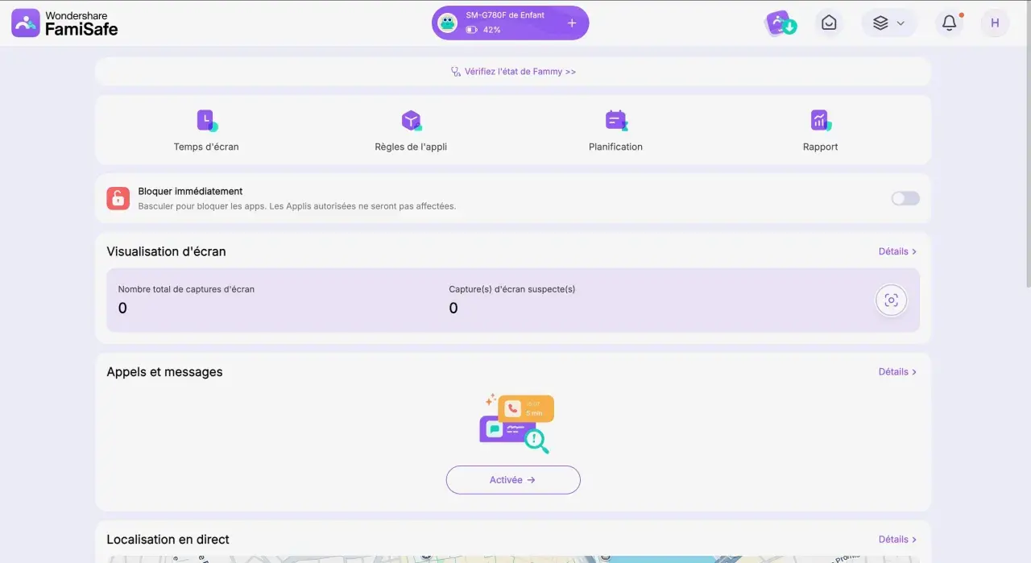This screenshot has width=1031, height=563.
Task: Open Détails for Appels et messages
Action: click(x=897, y=372)
